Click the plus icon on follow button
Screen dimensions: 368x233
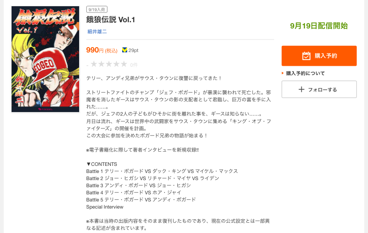click(x=301, y=89)
